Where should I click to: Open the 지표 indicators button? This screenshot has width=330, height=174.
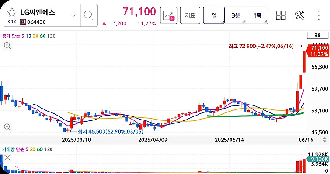coord(190,15)
